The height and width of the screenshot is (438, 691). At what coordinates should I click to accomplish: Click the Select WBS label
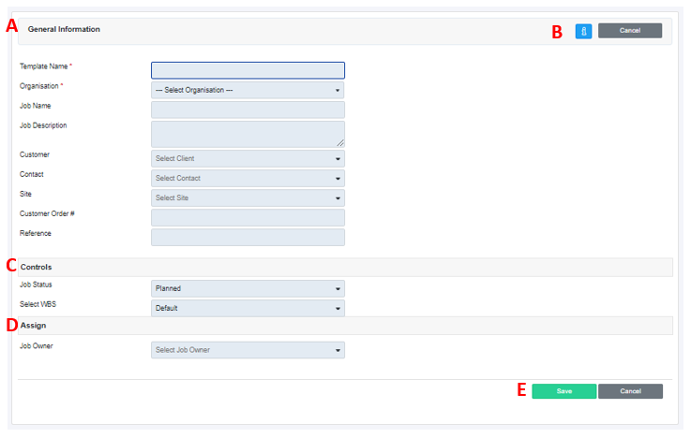click(38, 304)
